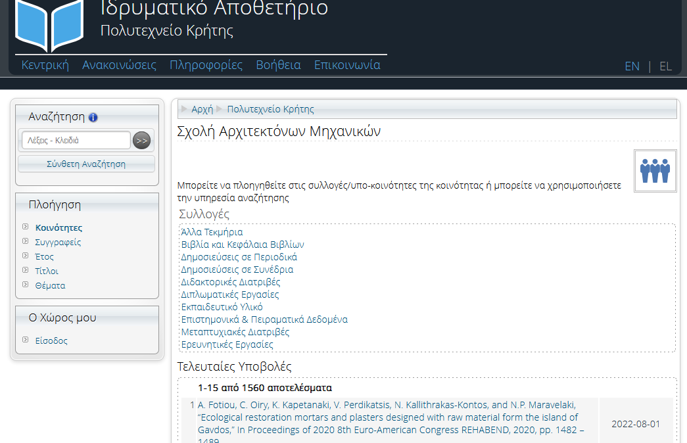Click the Σχολή Αρχιτεκτόνων Μηχανικών heading
The height and width of the screenshot is (443, 687).
tap(279, 131)
